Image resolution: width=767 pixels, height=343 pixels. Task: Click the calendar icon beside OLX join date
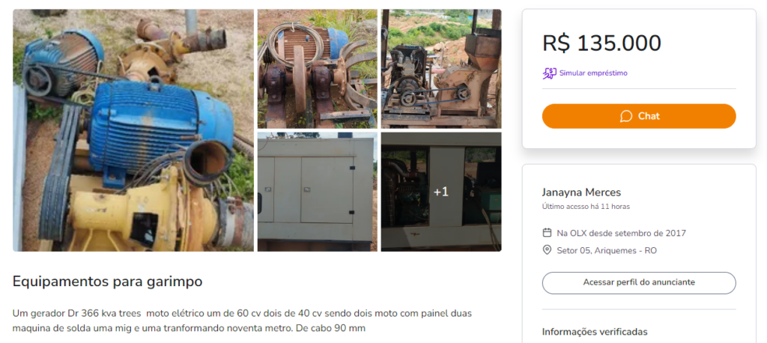[x=548, y=233]
